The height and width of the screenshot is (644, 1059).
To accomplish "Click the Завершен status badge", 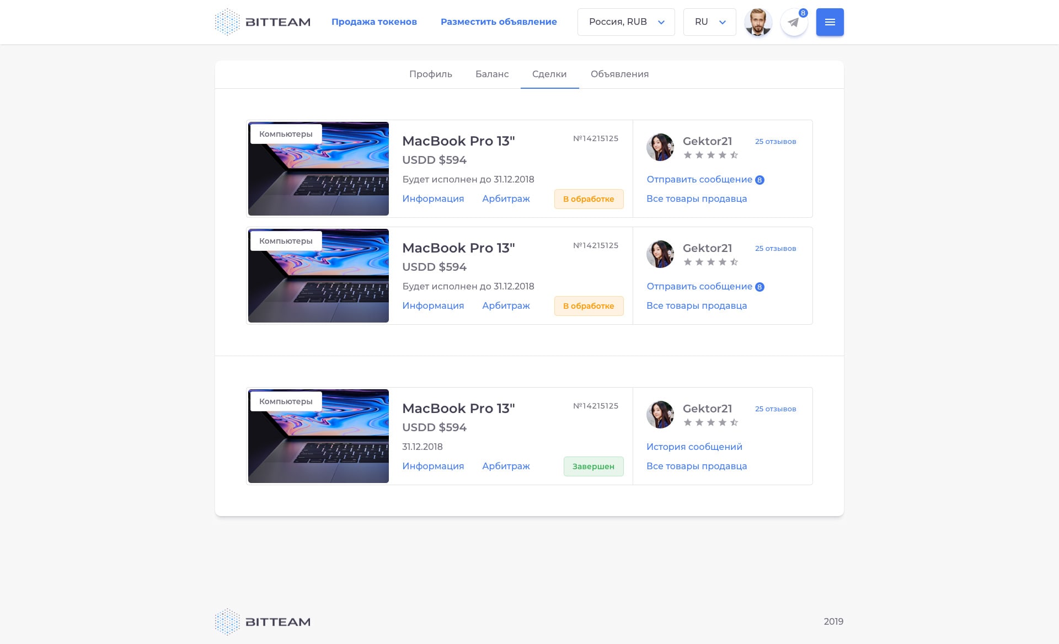I will click(x=593, y=466).
